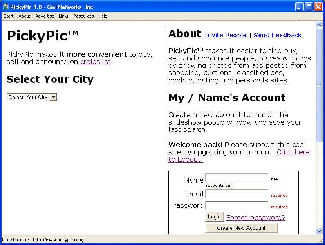
Task: Follow the craigslist link
Action: pos(96,62)
